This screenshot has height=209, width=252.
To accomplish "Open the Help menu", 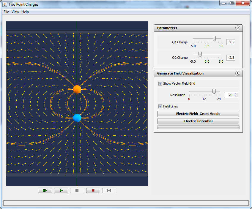I will pyautogui.click(x=25, y=12).
